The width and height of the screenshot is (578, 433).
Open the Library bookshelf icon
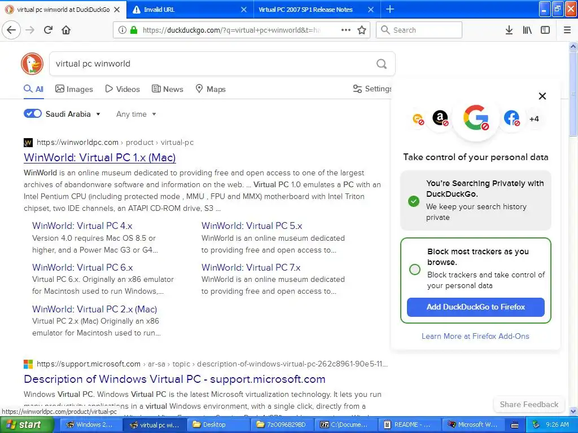(x=527, y=30)
